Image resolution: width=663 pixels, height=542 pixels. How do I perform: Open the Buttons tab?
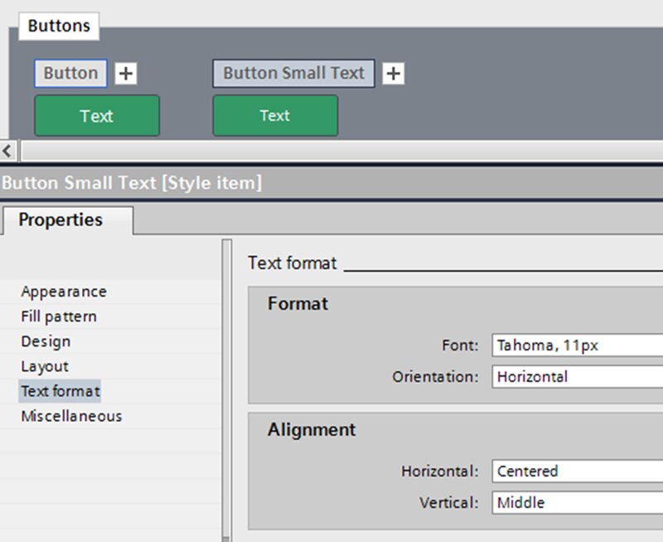(x=59, y=27)
